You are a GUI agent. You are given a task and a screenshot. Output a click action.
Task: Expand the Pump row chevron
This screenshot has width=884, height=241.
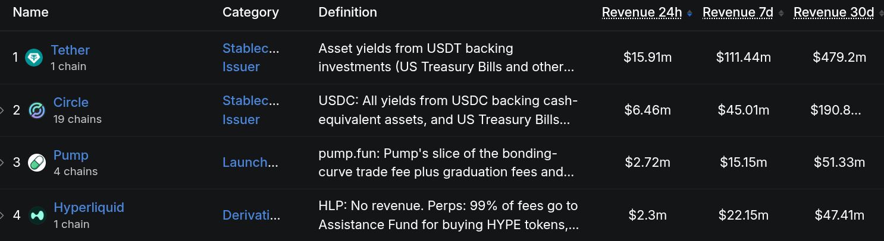pos(2,163)
